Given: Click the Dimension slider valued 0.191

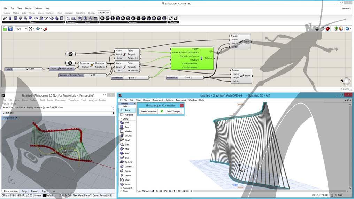Looking at the screenshot, I should click(130, 78).
